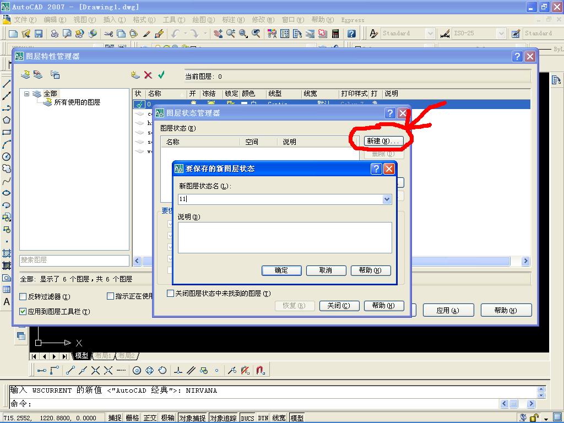Switch to the 布局1 tab
The image size is (564, 423).
click(103, 356)
